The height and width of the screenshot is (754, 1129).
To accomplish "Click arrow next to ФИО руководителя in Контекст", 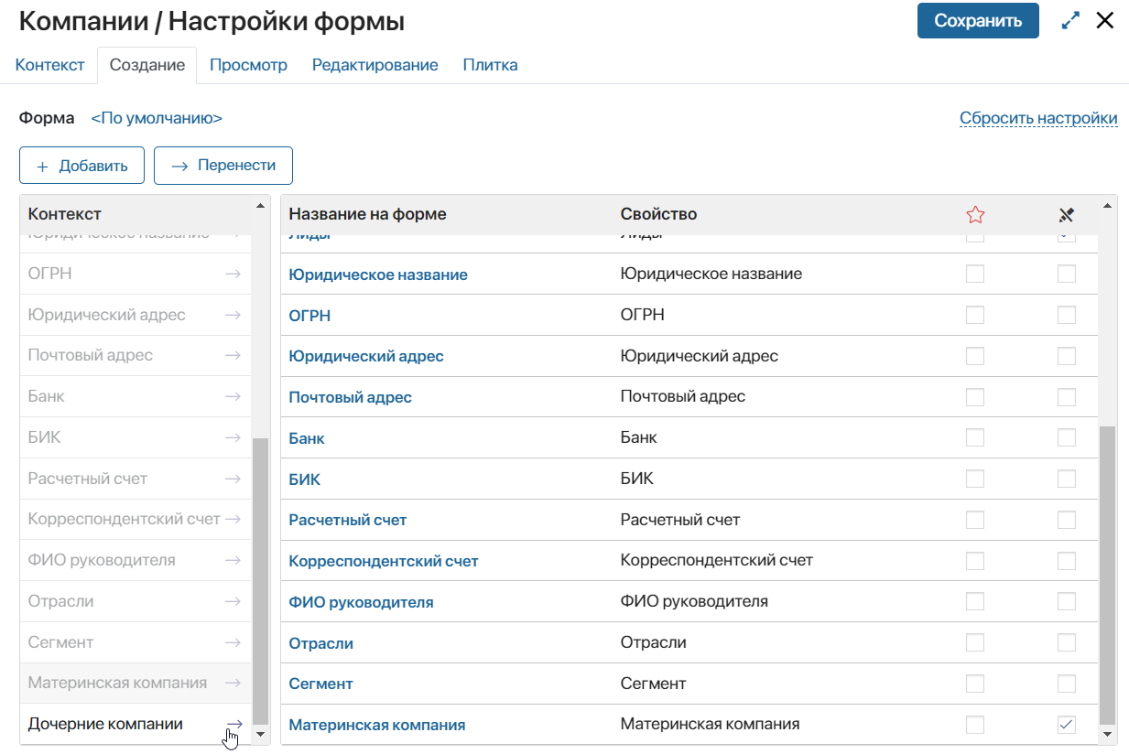I will (x=233, y=560).
